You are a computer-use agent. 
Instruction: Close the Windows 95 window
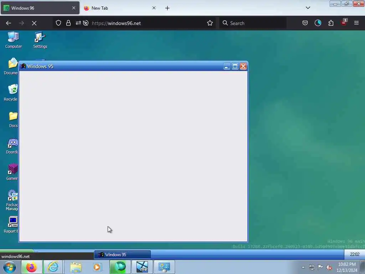point(243,66)
